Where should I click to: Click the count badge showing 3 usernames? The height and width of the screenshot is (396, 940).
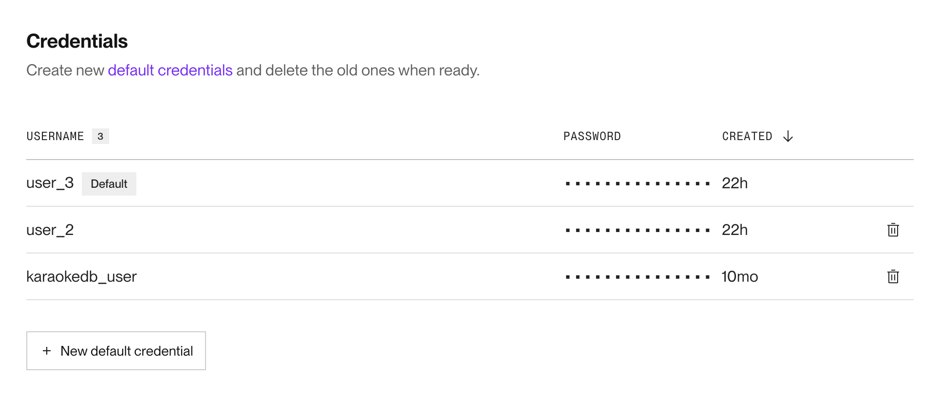pyautogui.click(x=100, y=136)
